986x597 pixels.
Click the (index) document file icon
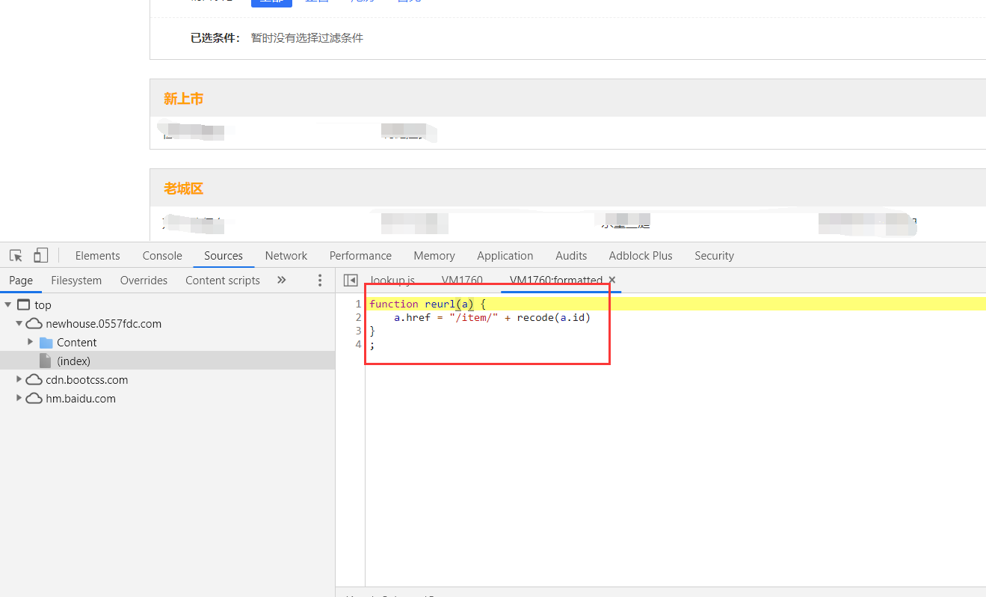pyautogui.click(x=46, y=361)
